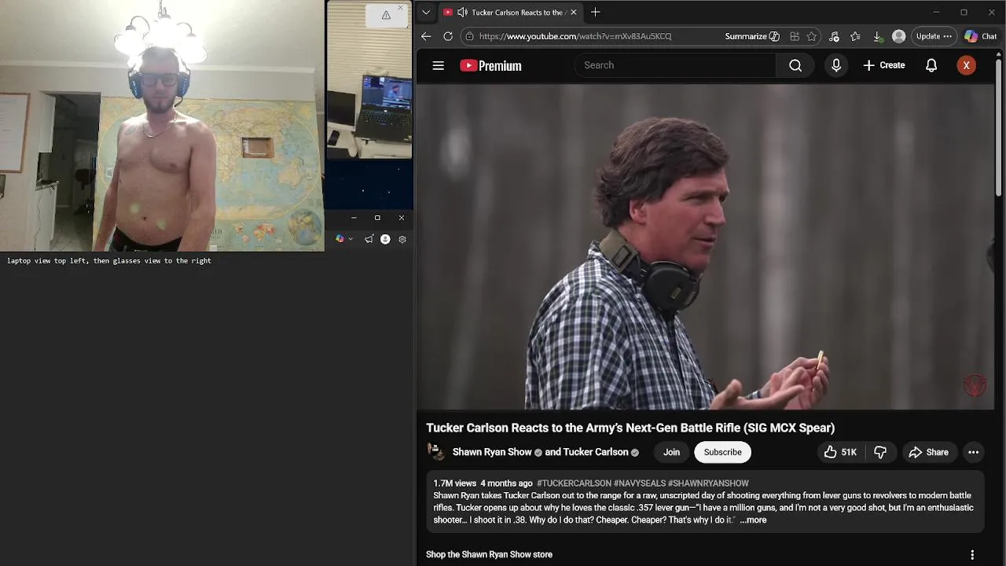Open more actions menu beside Share

pos(973,452)
